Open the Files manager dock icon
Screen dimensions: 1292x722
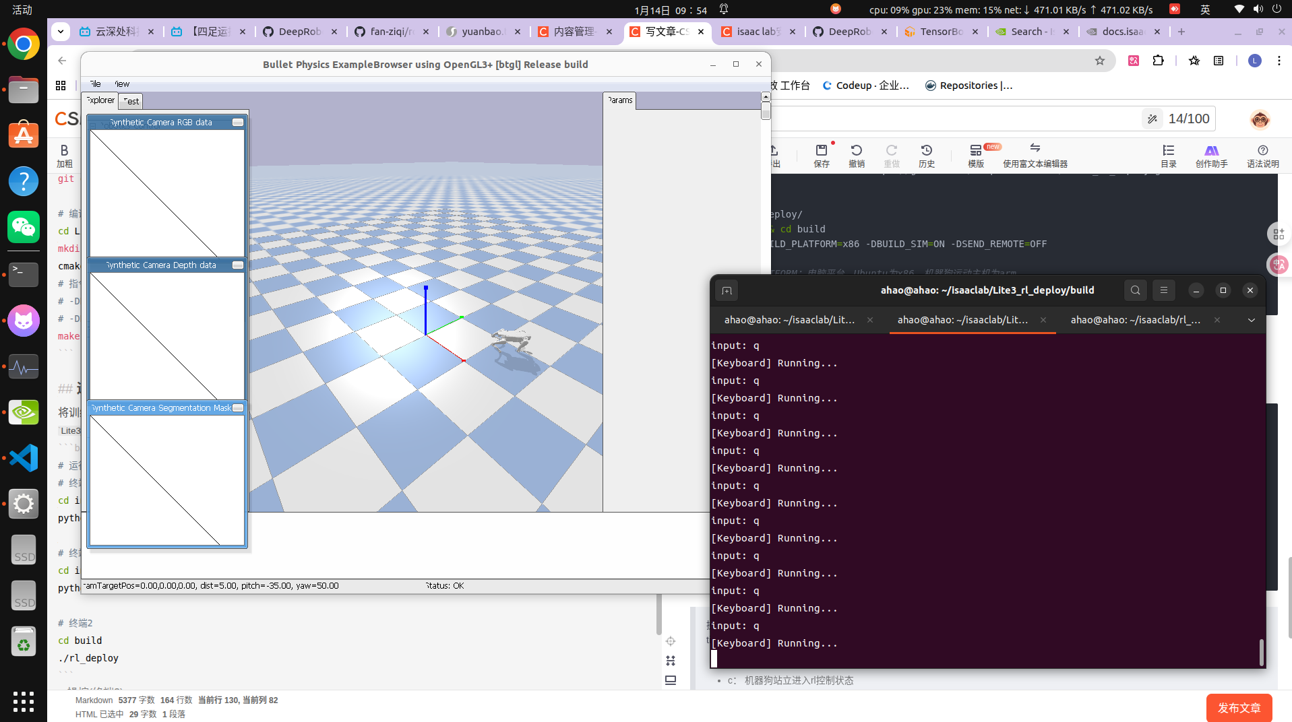coord(24,90)
